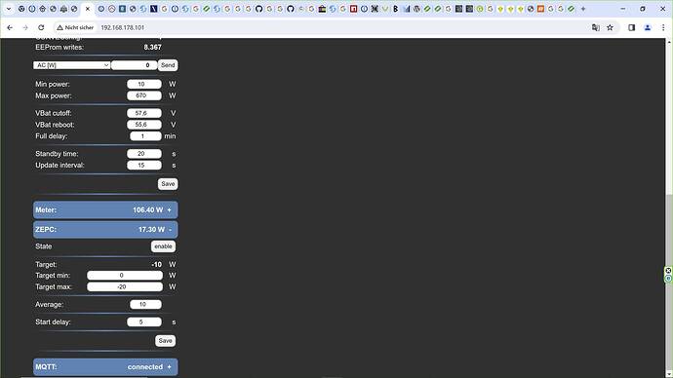Edit the Update interval field
673x378 pixels.
pyautogui.click(x=144, y=165)
